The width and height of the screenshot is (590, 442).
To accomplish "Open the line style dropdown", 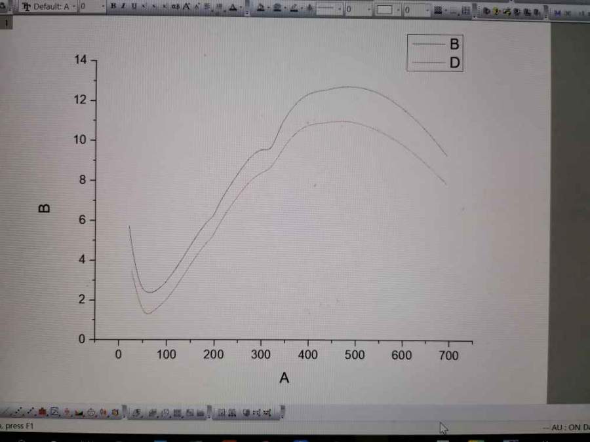I will click(329, 9).
